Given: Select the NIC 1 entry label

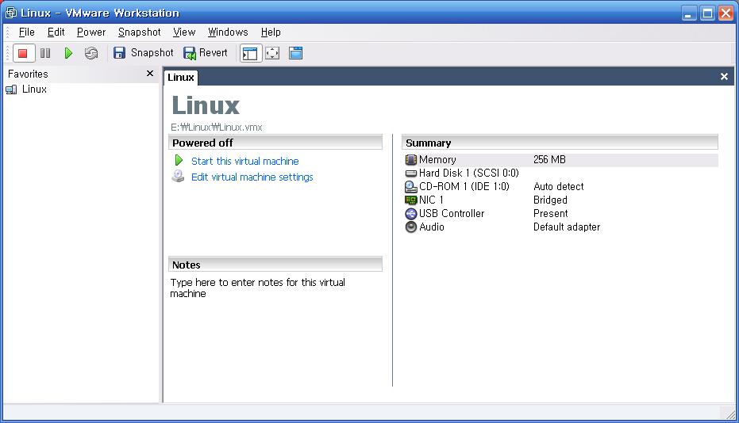Looking at the screenshot, I should point(431,200).
